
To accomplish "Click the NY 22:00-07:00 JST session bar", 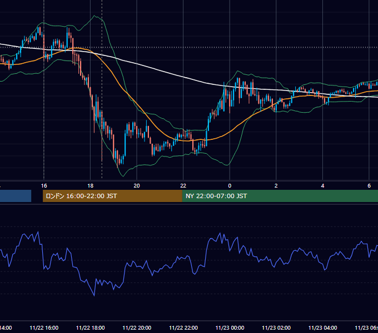I will coord(280,196).
